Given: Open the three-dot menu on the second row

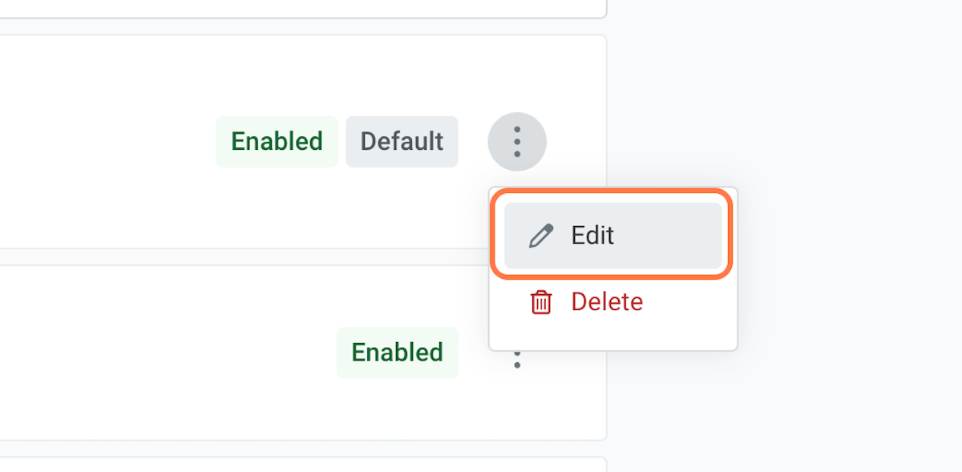Looking at the screenshot, I should click(x=517, y=358).
